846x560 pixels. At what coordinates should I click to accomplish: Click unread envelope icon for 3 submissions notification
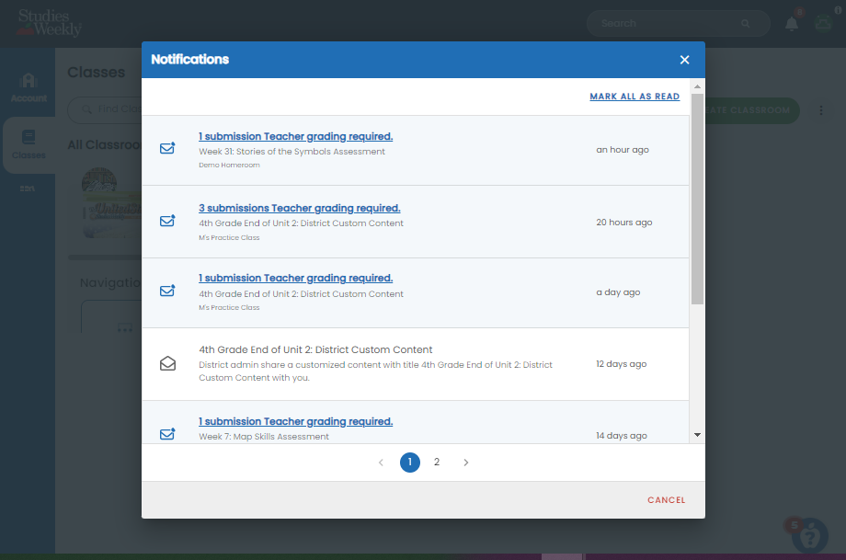[x=167, y=221]
